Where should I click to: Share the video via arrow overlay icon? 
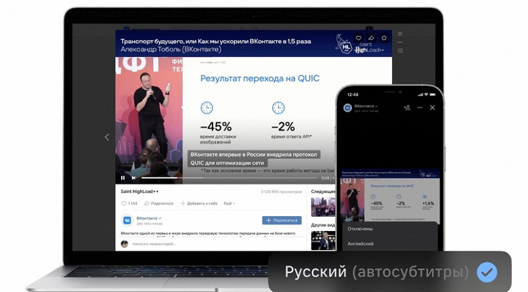(x=371, y=38)
